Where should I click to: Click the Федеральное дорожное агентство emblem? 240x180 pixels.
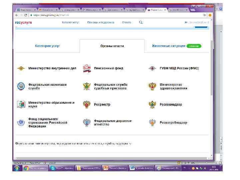pyautogui.click(x=87, y=123)
